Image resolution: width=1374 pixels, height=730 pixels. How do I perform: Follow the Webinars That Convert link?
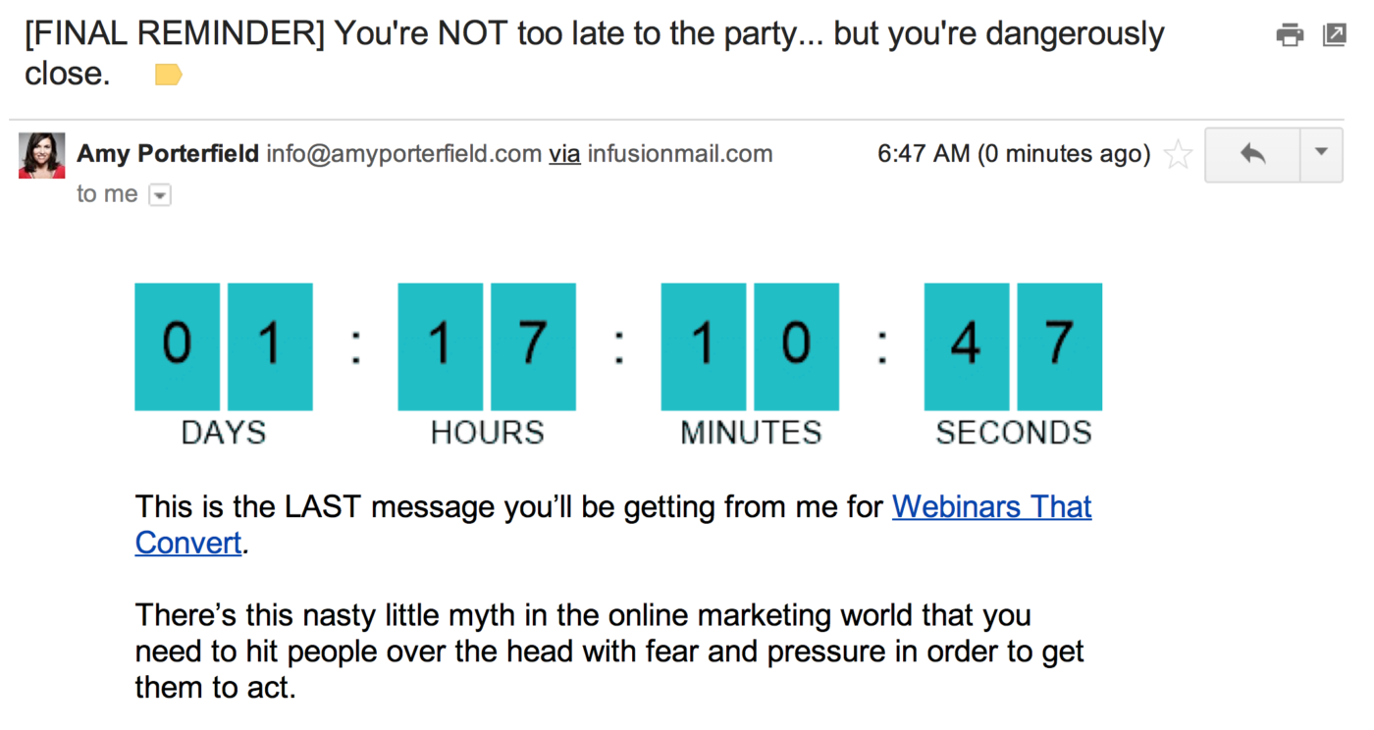[613, 524]
